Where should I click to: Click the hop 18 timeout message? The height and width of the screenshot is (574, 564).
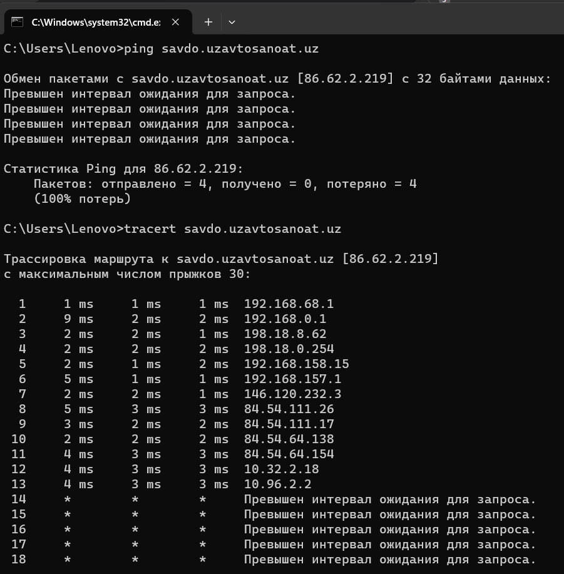point(390,560)
